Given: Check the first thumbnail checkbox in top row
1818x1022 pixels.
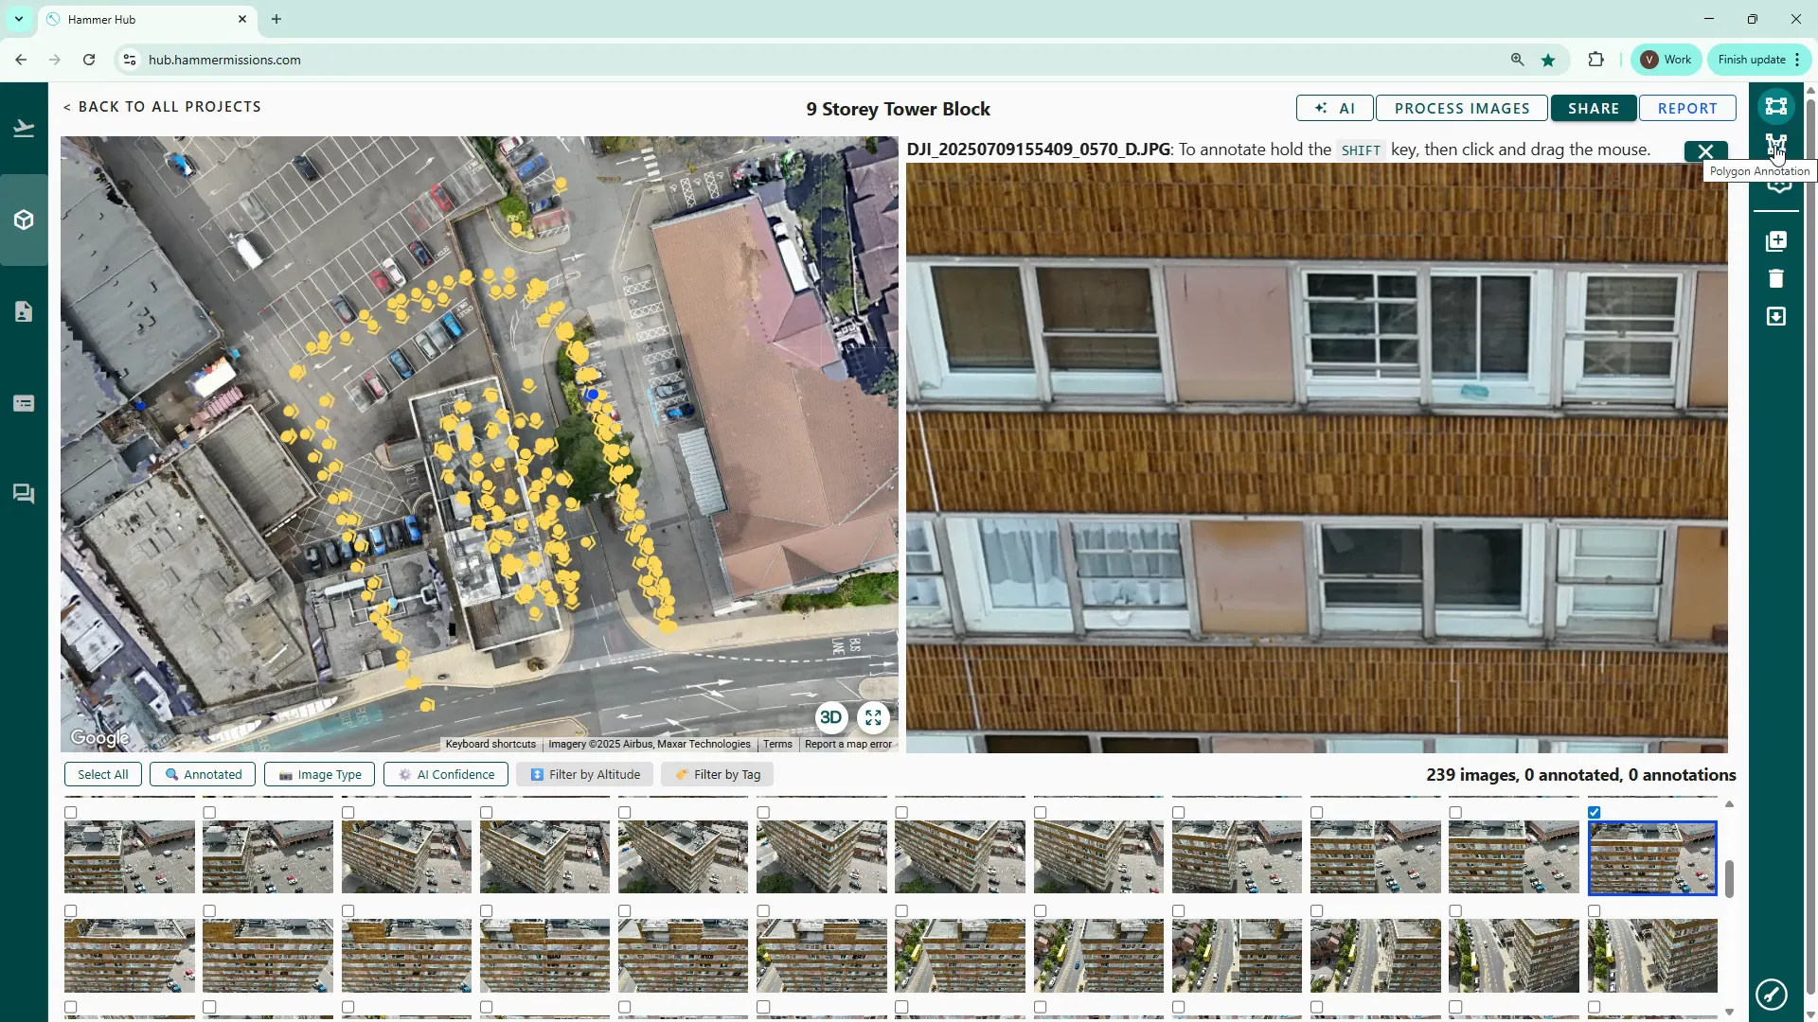Looking at the screenshot, I should (x=71, y=812).
